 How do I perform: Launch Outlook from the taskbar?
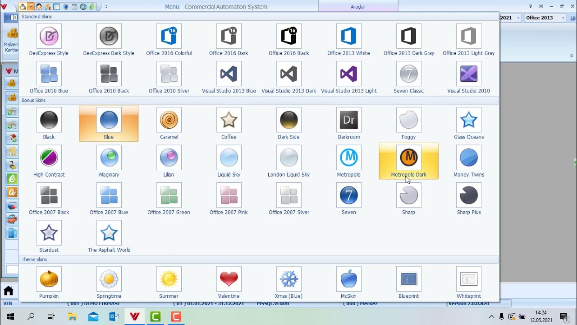pyautogui.click(x=114, y=316)
